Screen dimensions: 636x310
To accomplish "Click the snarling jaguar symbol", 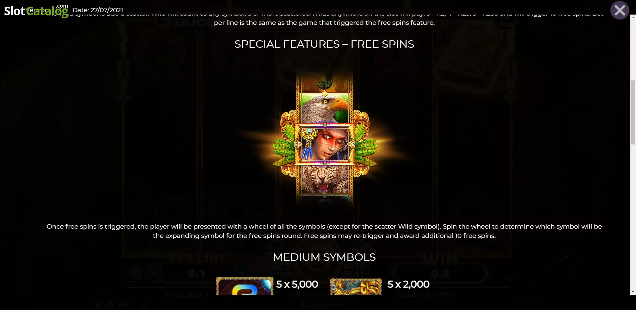I will click(x=325, y=179).
